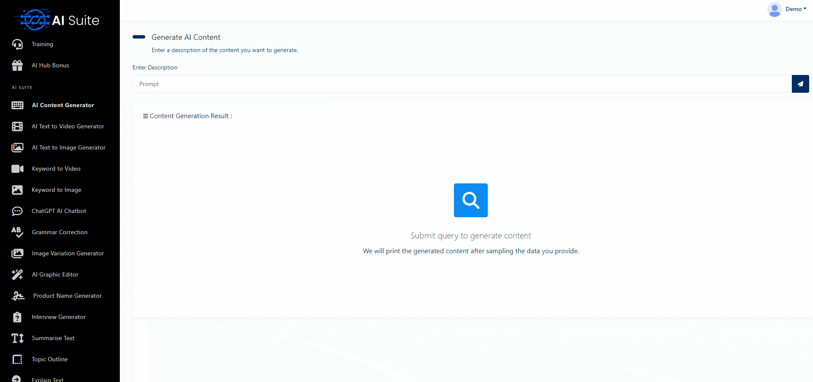Open the Interview Generator tool

point(58,317)
